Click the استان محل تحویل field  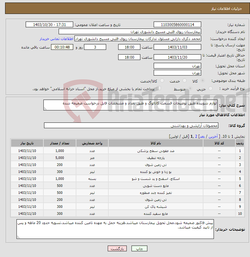[177, 66]
